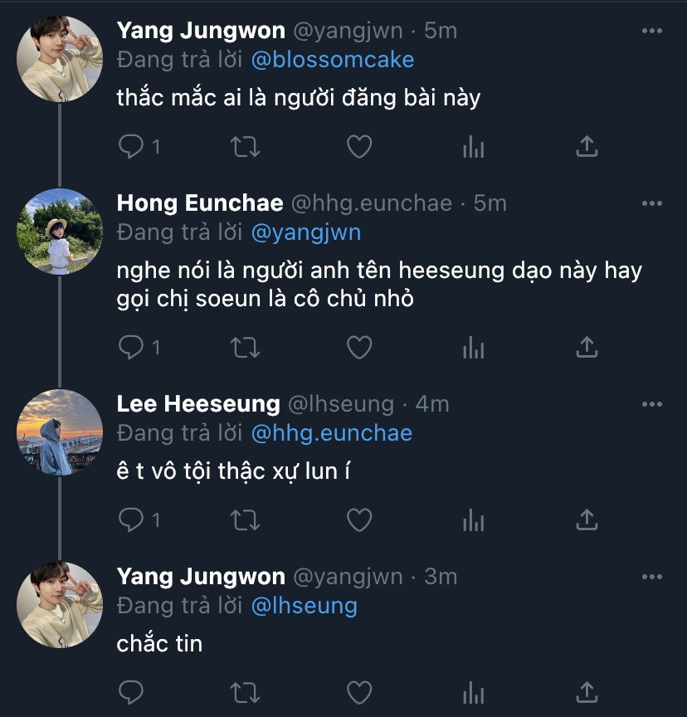
Task: Open the @hhg.eunchae mention link
Action: pyautogui.click(x=331, y=432)
